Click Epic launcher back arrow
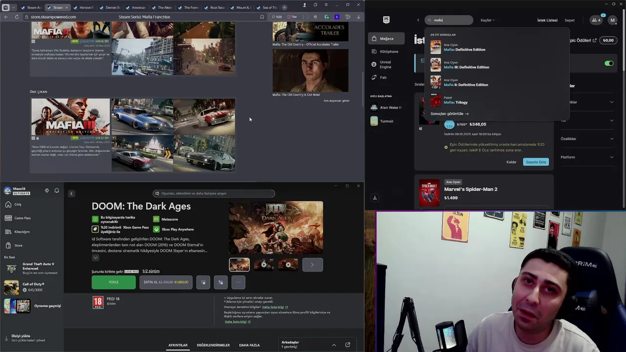This screenshot has height=352, width=626. (x=418, y=20)
